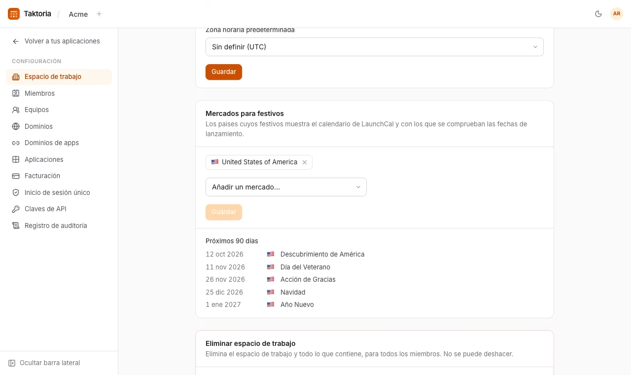Click the Mercados para festivos heading
This screenshot has width=631, height=375.
coord(245,113)
